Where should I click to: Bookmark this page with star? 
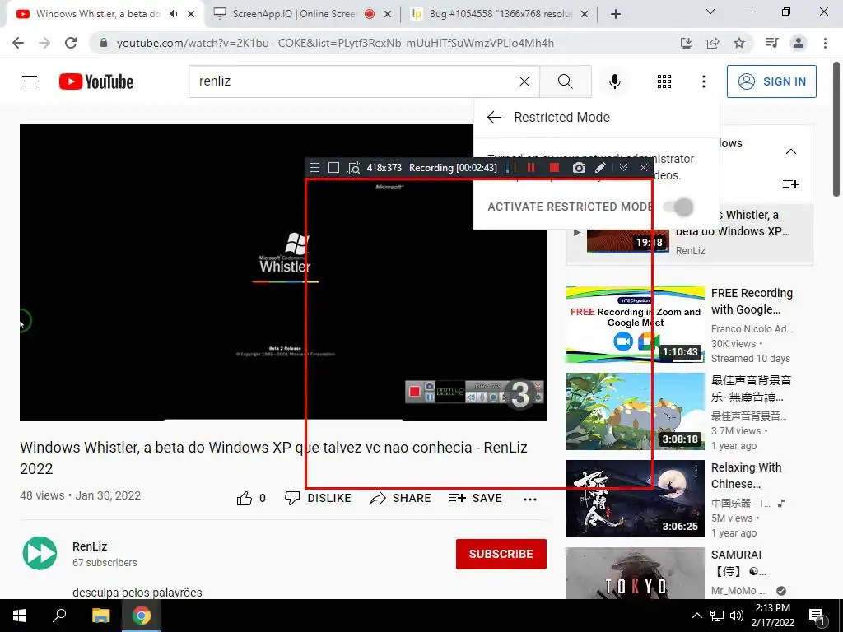tap(739, 43)
